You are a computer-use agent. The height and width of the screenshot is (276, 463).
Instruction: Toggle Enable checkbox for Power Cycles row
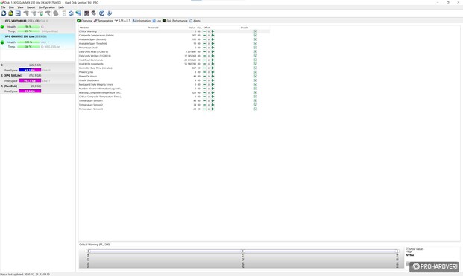[x=256, y=72]
